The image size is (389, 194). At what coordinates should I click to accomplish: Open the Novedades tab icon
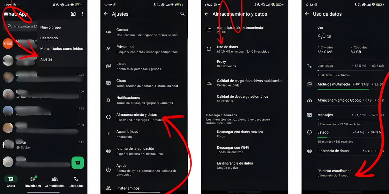(x=33, y=179)
